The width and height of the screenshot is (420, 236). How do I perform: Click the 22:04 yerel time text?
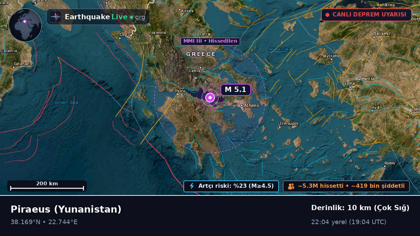pyautogui.click(x=349, y=222)
